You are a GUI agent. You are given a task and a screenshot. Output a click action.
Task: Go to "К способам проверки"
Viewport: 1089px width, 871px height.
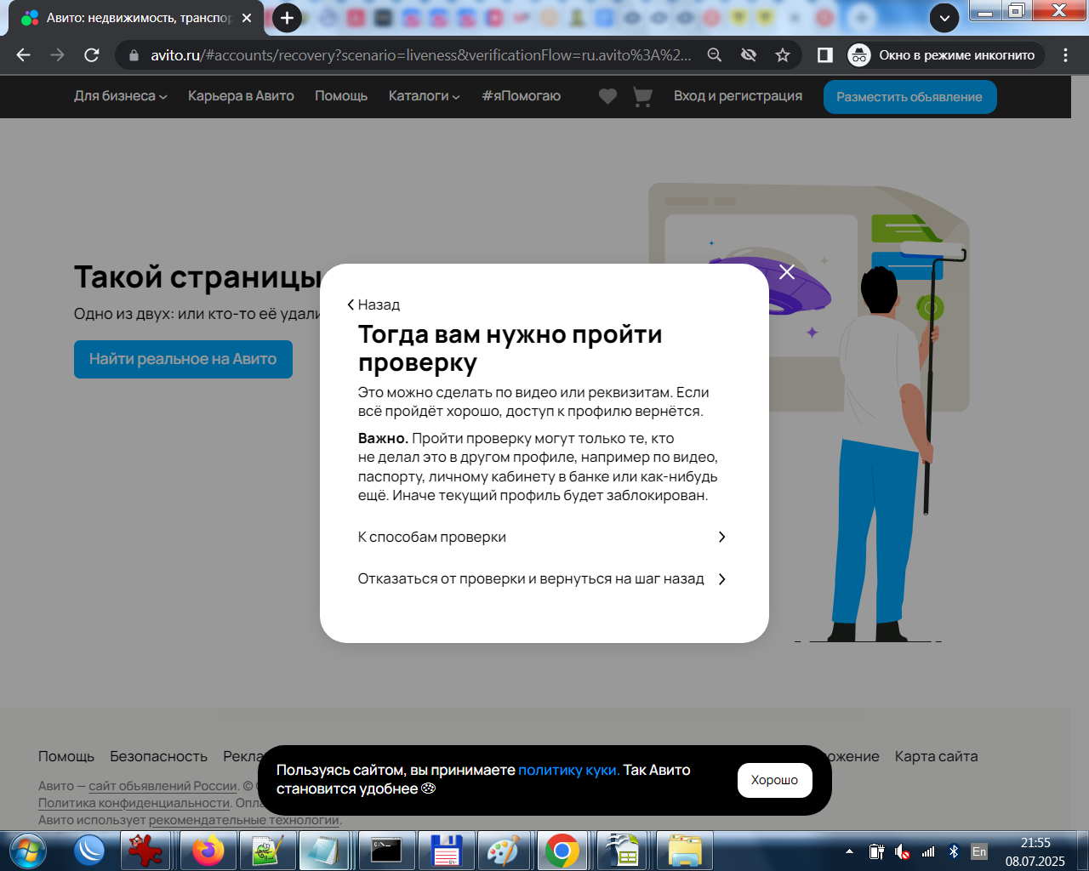pos(543,537)
